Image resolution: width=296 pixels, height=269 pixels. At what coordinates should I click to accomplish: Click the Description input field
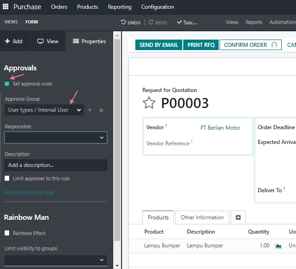(x=56, y=165)
